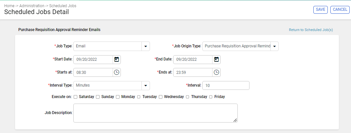Enable execution on Monday
This screenshot has width=351, height=133.
118,97
